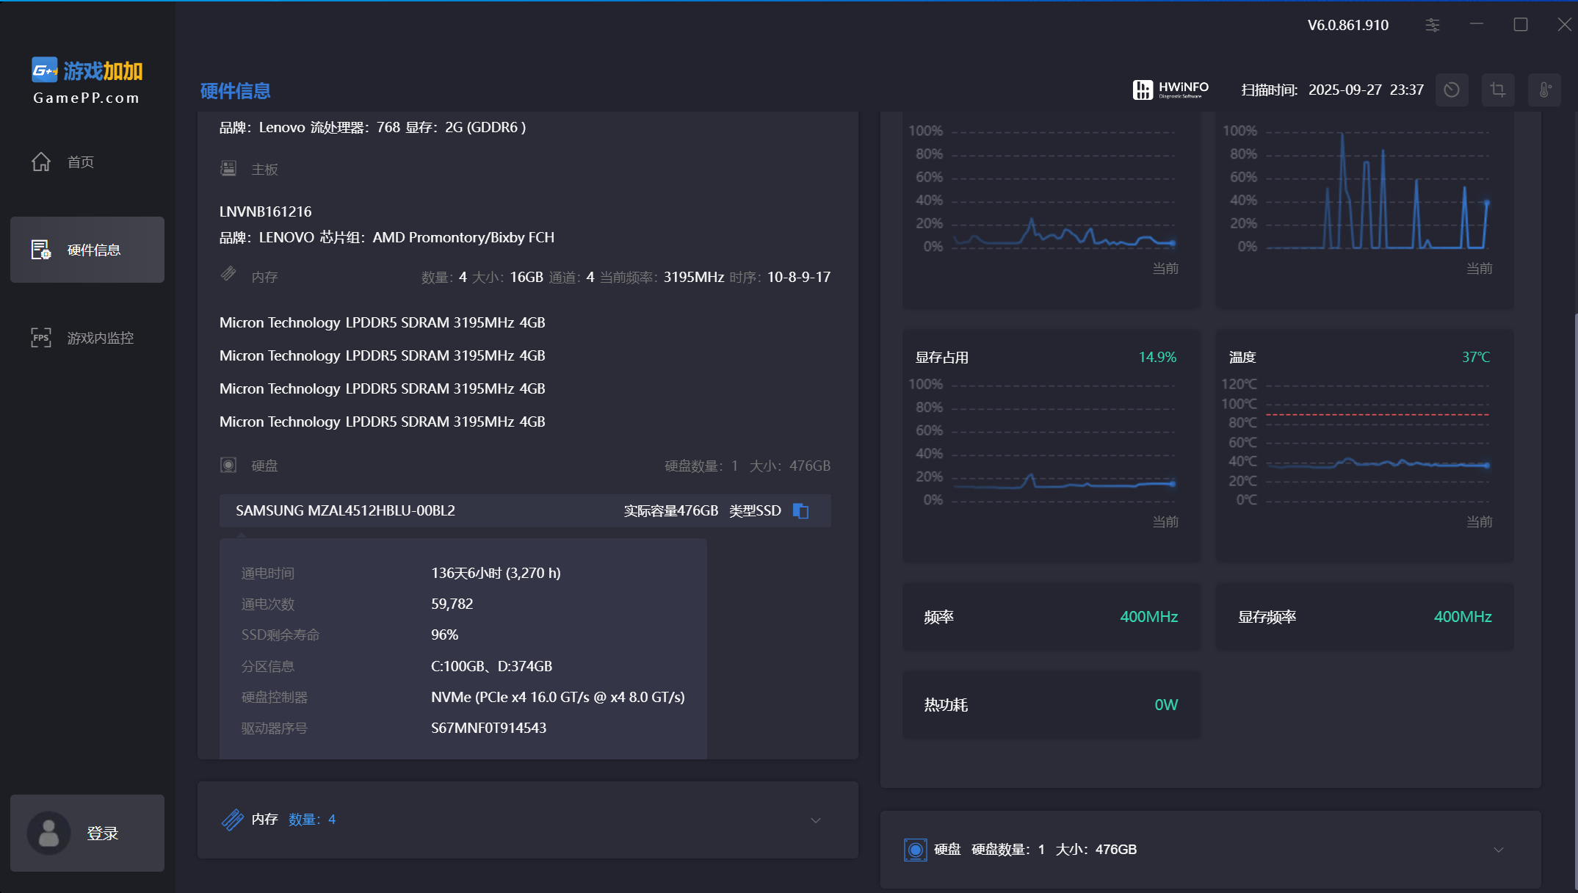Click the FPS monitor icon
Screen dimensions: 1578x893
tap(41, 338)
